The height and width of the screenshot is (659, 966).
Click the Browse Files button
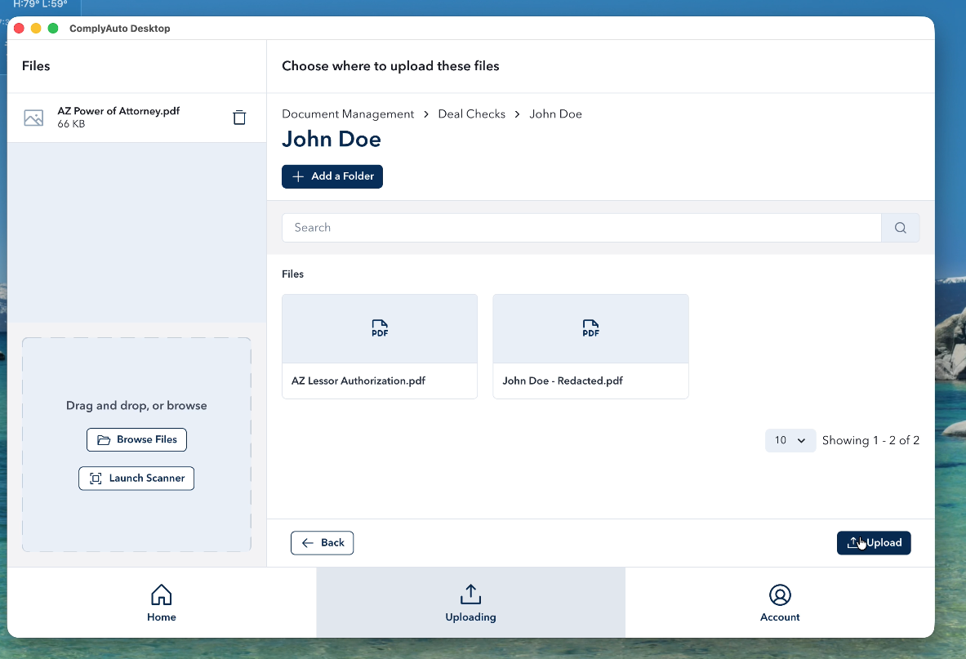click(137, 439)
